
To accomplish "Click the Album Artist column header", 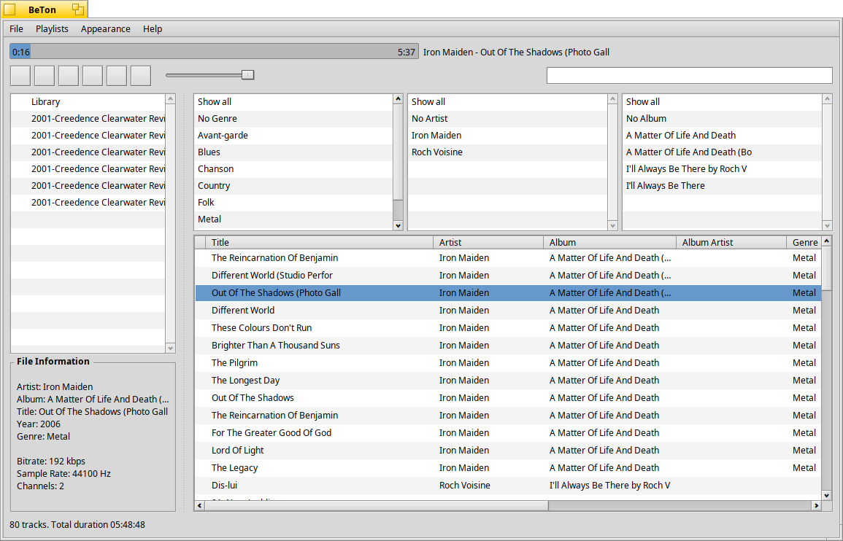I will 707,242.
